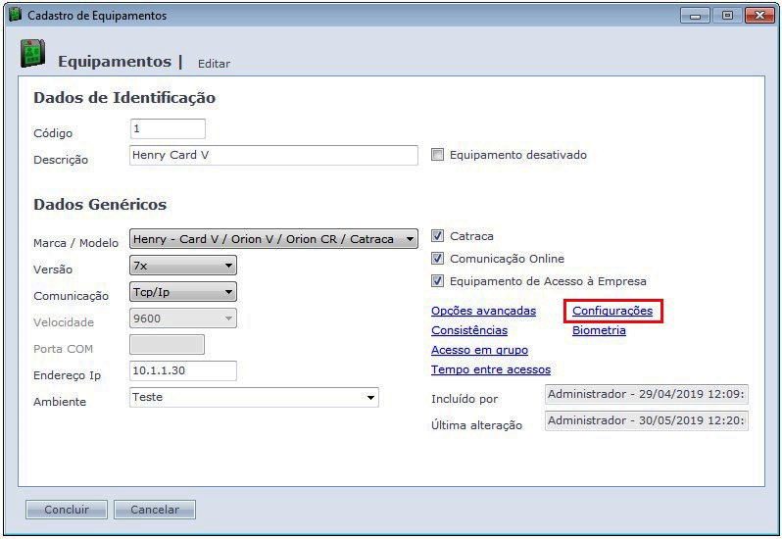Screen dimensions: 782x539
Task: Toggle the Comunicação Online checkbox
Action: click(438, 259)
